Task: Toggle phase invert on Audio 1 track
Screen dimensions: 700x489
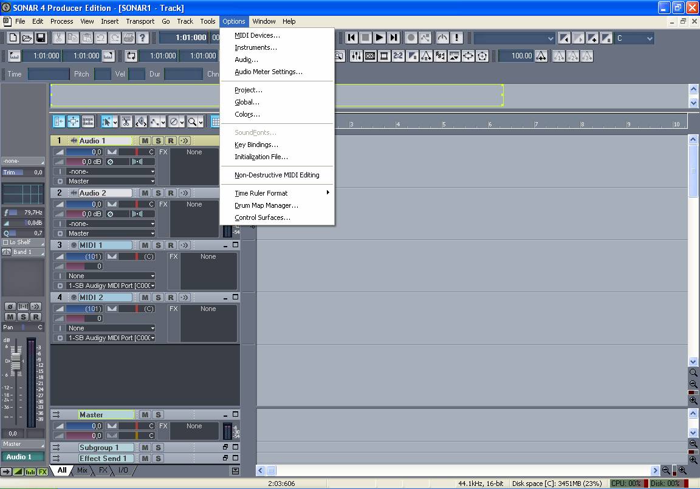Action: [x=110, y=162]
